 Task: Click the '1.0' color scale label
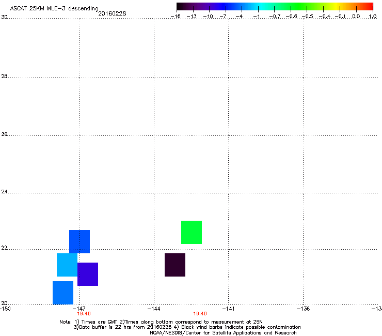[x=373, y=17]
